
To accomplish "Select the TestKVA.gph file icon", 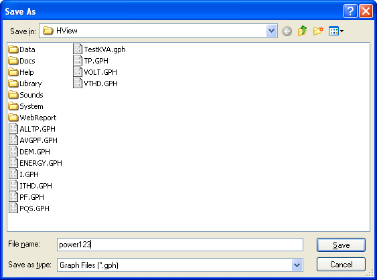I will point(78,49).
